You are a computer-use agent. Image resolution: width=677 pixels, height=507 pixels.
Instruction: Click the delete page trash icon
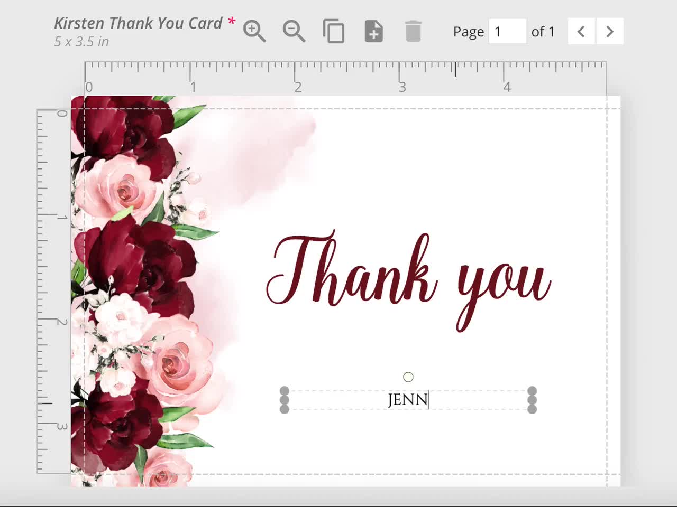413,32
